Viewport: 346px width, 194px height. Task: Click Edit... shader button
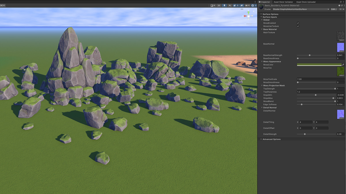click(334, 9)
